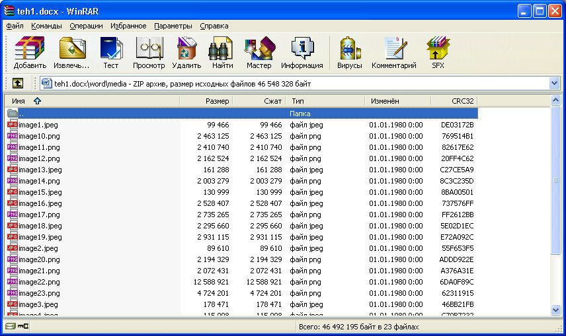Click CRC32 value DE03172B

click(458, 125)
